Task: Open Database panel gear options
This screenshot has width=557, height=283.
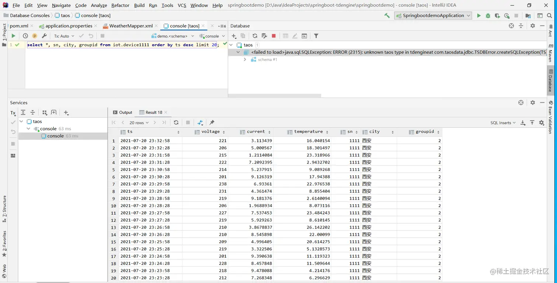Action: pyautogui.click(x=532, y=26)
